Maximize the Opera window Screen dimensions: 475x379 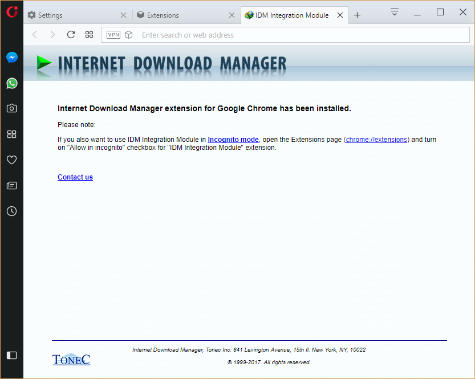440,12
